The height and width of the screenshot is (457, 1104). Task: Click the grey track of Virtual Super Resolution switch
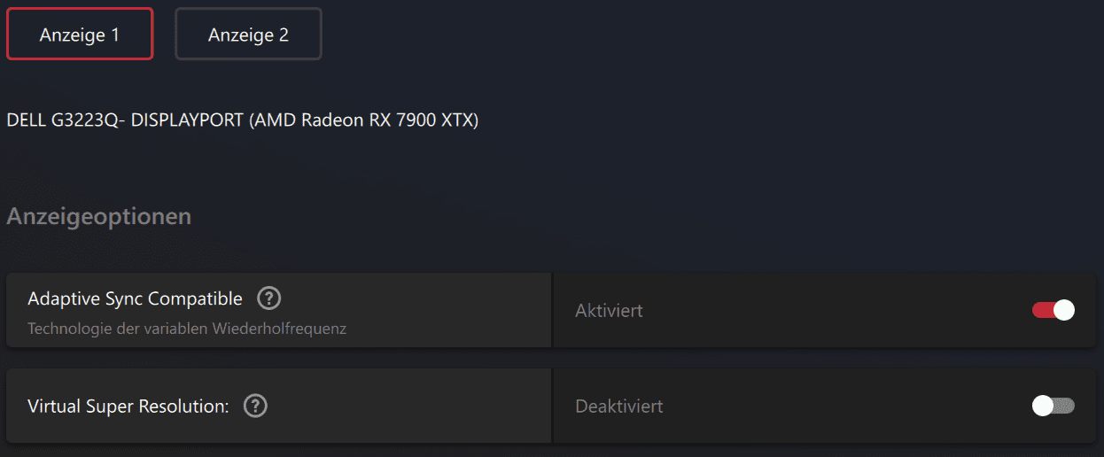pyautogui.click(x=1064, y=406)
